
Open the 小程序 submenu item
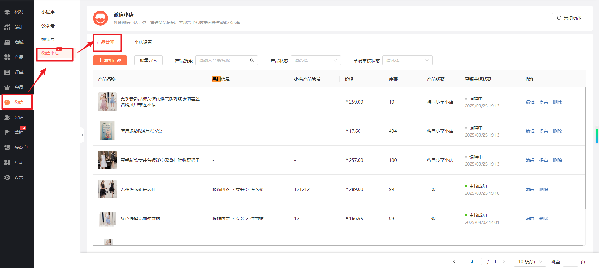tap(48, 12)
